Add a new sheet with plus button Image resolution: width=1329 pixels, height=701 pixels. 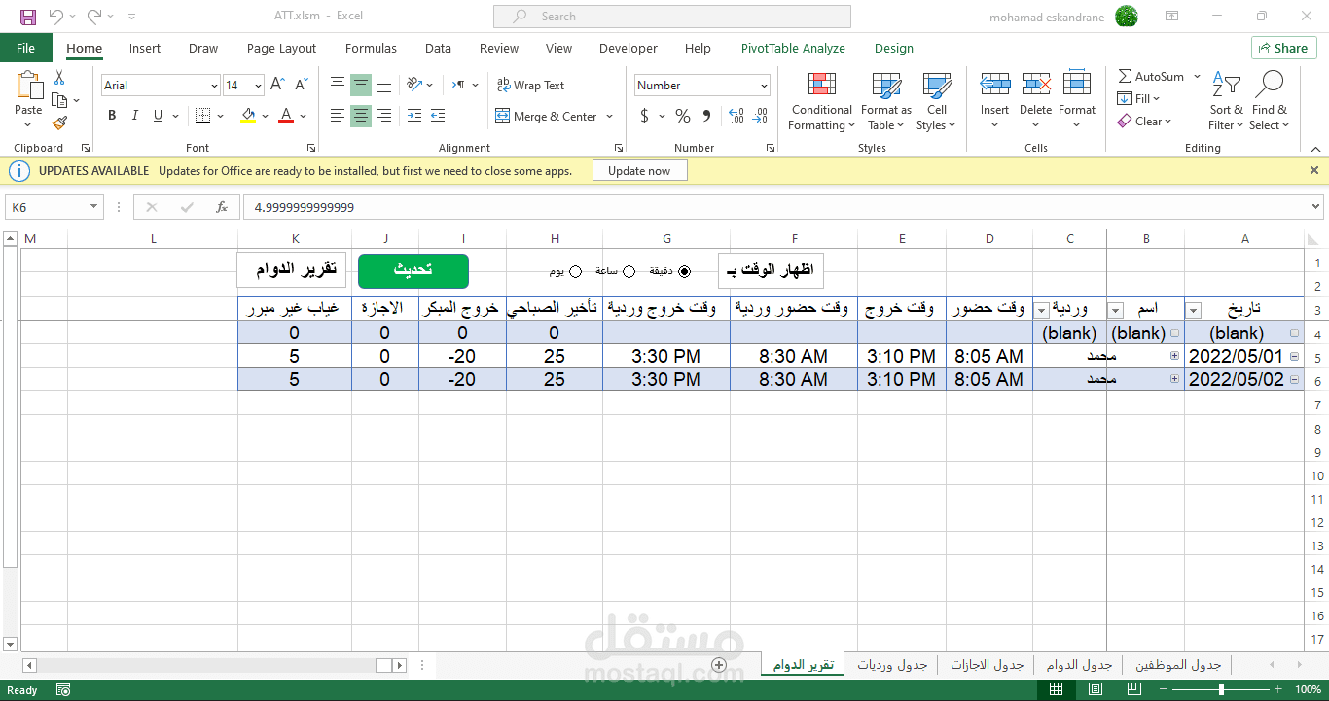[x=719, y=665]
